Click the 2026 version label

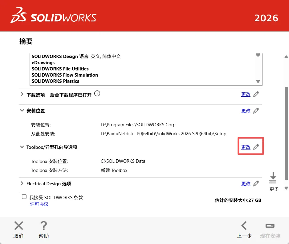pyautogui.click(x=266, y=18)
